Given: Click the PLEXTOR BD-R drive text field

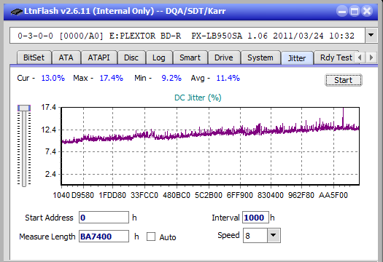Looking at the screenshot, I should [187, 36].
